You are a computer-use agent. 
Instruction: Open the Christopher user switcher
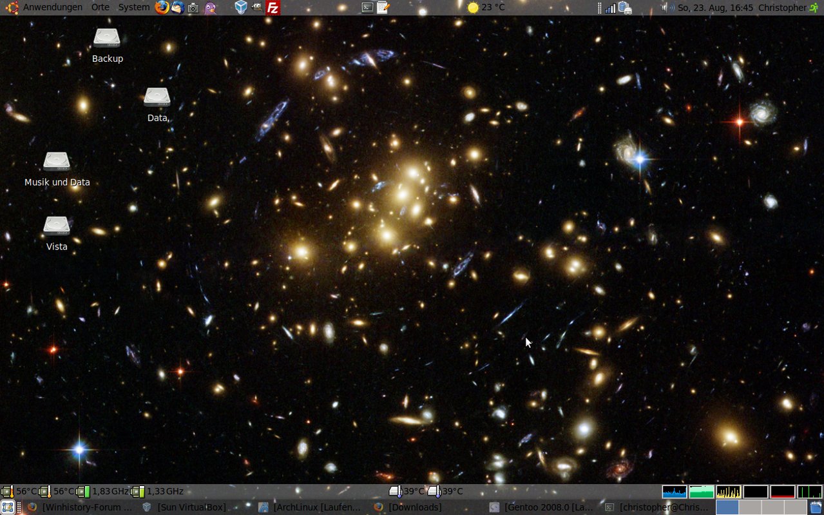(x=782, y=8)
